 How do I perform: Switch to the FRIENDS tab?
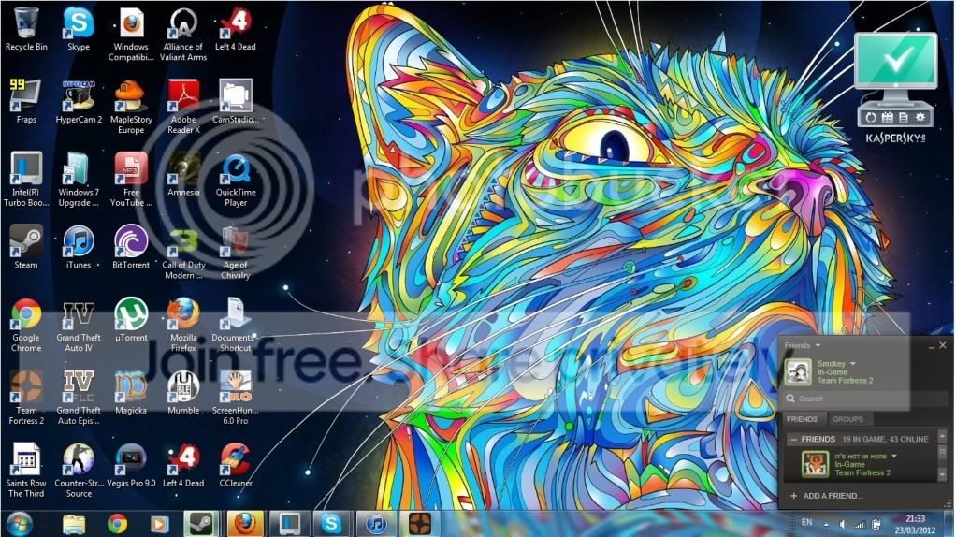(x=803, y=419)
